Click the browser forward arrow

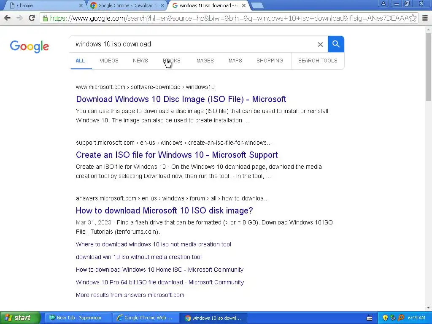pos(19,18)
